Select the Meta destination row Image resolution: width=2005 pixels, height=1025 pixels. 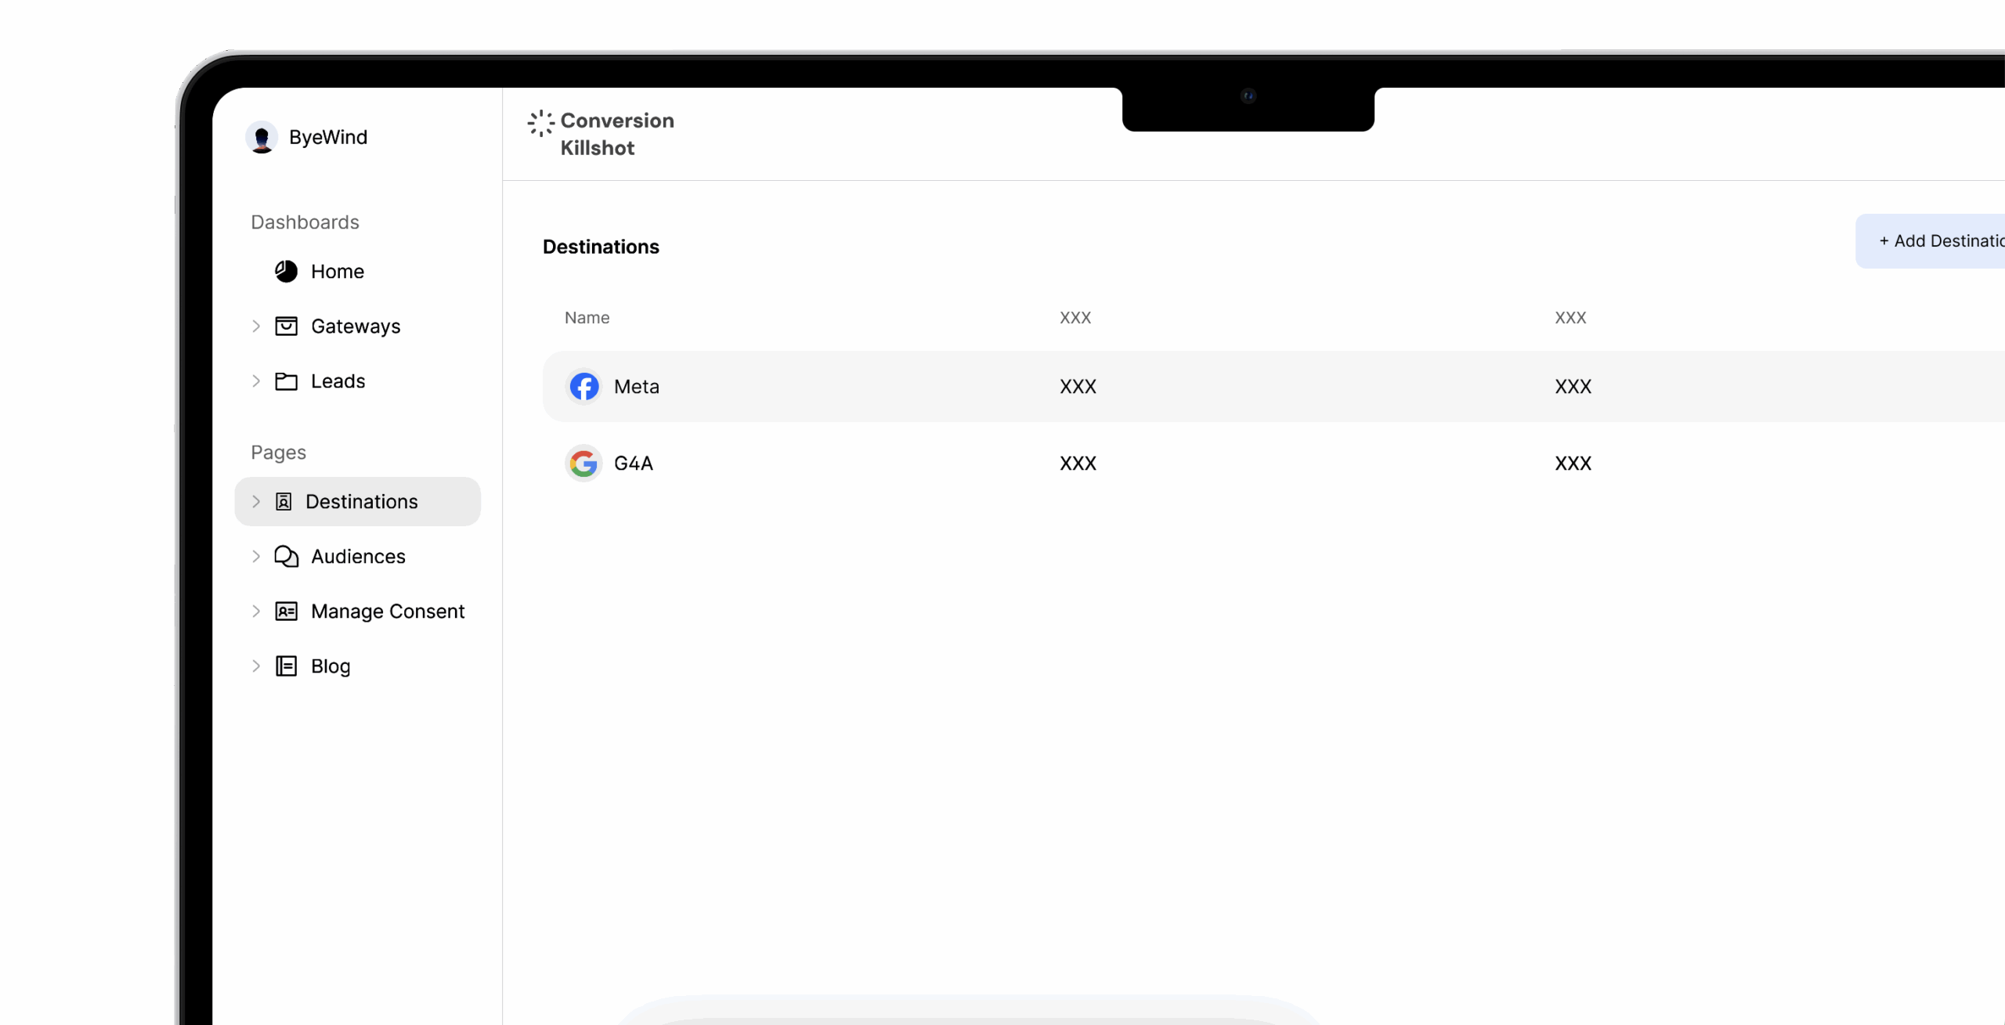point(1253,386)
